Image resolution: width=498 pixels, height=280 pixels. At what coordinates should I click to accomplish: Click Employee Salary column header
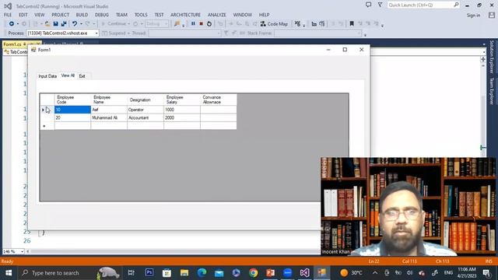point(182,100)
